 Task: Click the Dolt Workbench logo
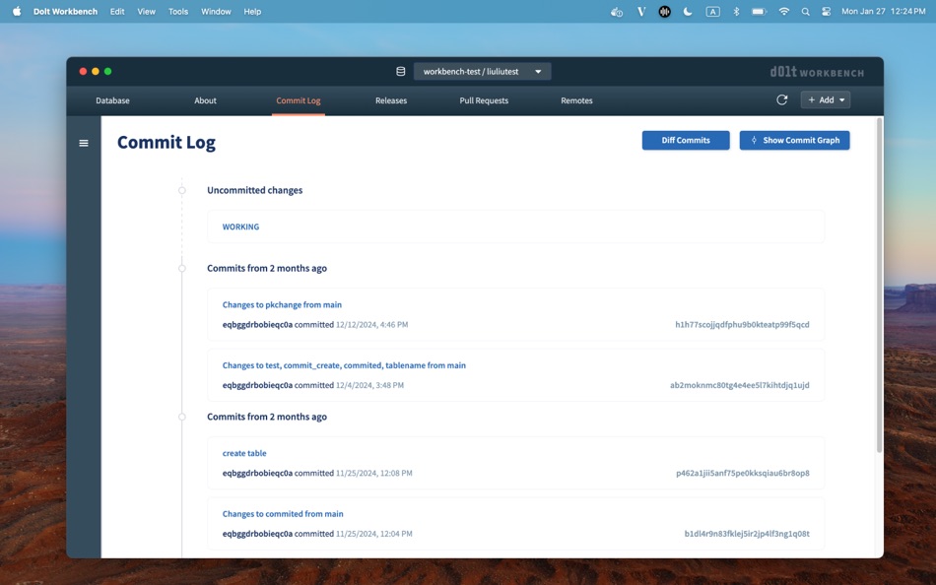pyautogui.click(x=817, y=72)
